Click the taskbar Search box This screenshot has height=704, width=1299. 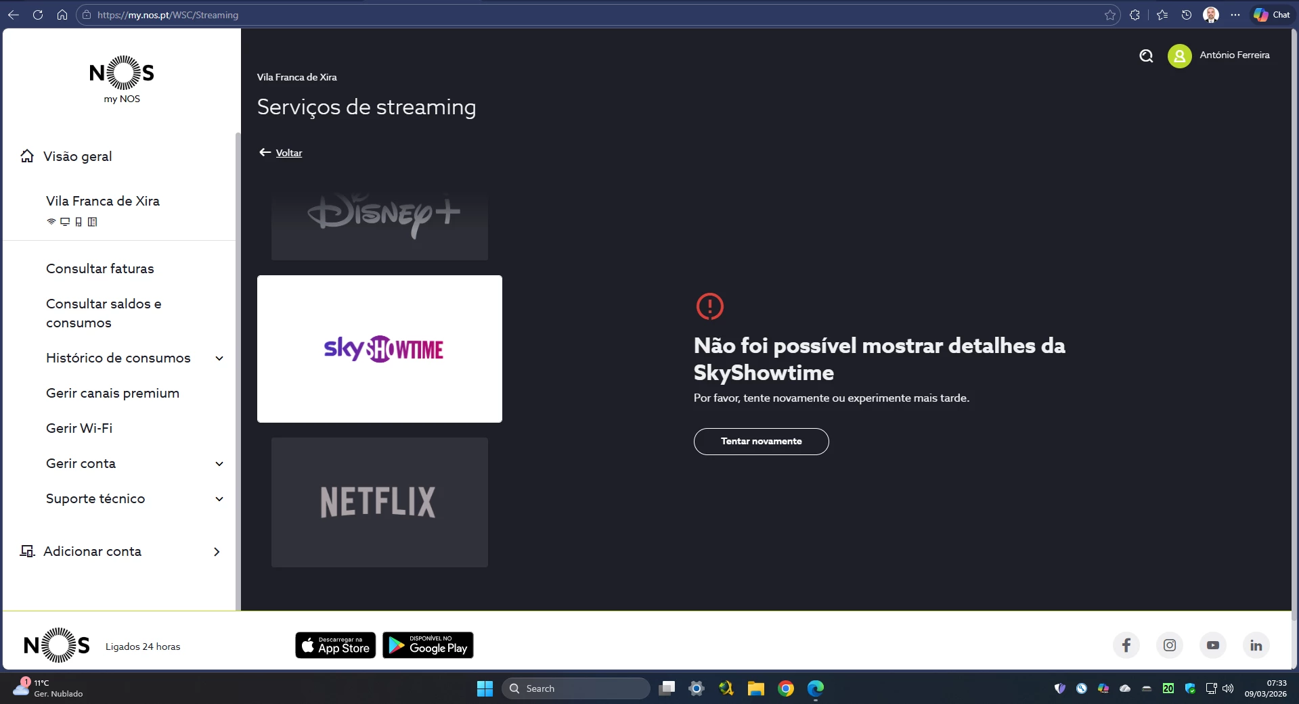[x=576, y=688]
